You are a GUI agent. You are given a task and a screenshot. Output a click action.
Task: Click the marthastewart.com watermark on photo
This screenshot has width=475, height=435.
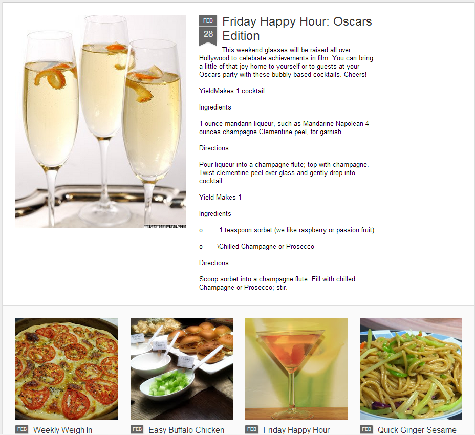coord(165,226)
